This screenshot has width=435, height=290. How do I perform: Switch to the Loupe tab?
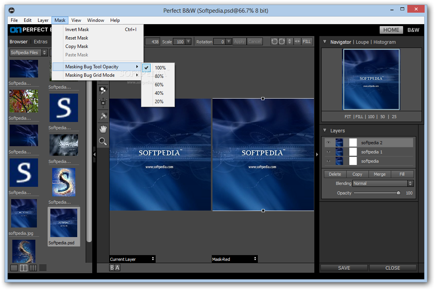tap(362, 42)
